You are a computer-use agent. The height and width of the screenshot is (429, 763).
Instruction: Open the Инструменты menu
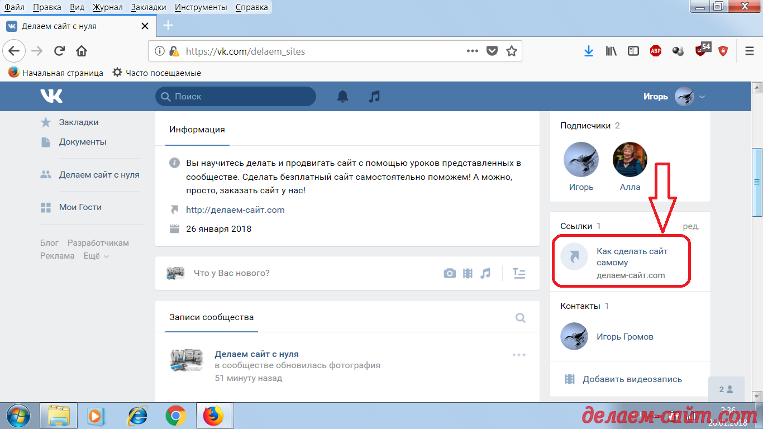[x=201, y=7]
